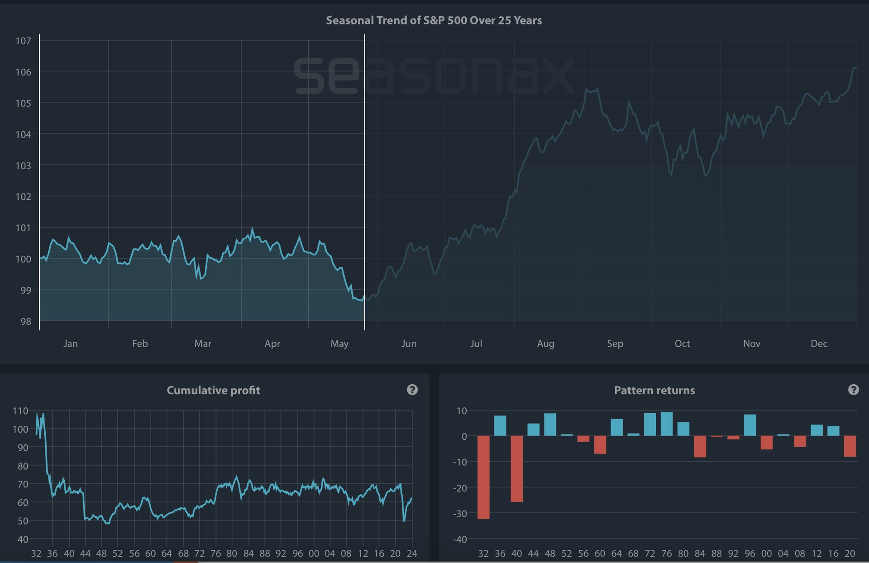
Task: Click the blue 1976 bar in Pattern returns
Action: coord(667,424)
